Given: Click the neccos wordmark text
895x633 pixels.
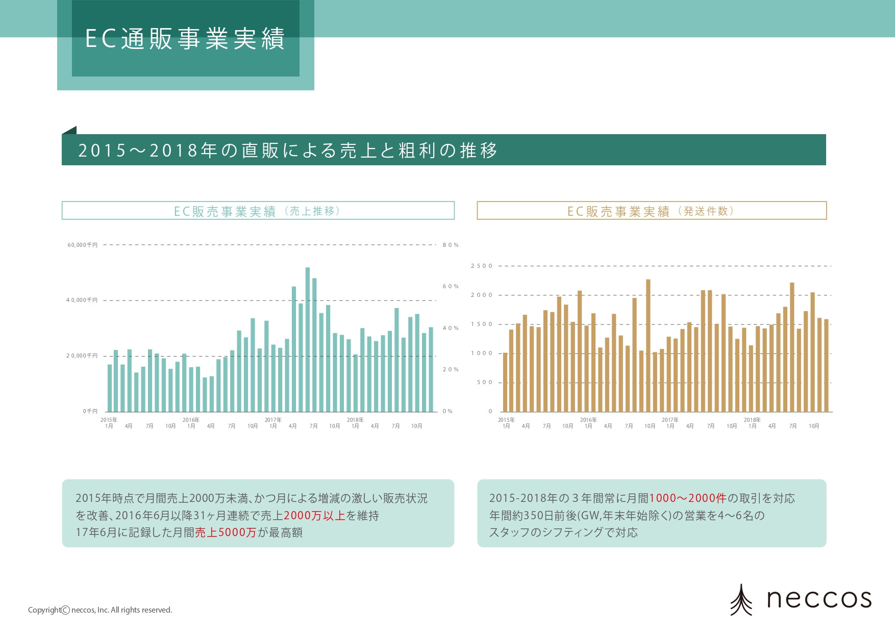Looking at the screenshot, I should [x=819, y=599].
